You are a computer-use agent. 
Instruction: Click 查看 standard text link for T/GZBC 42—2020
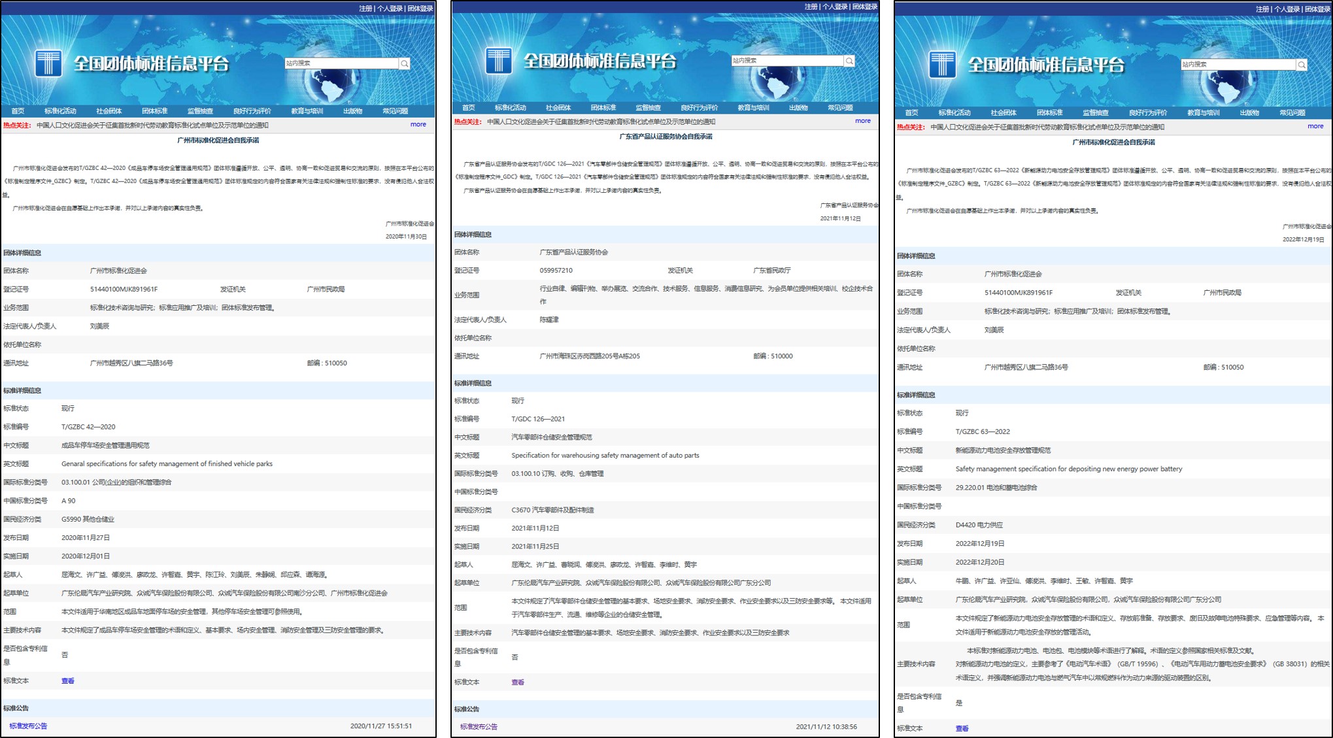click(68, 681)
